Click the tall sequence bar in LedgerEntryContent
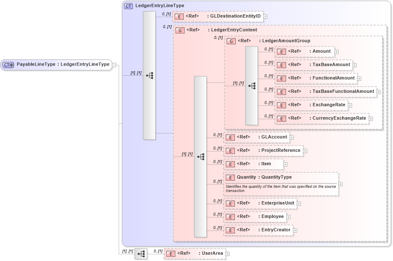This screenshot has width=393, height=261. tap(200, 156)
